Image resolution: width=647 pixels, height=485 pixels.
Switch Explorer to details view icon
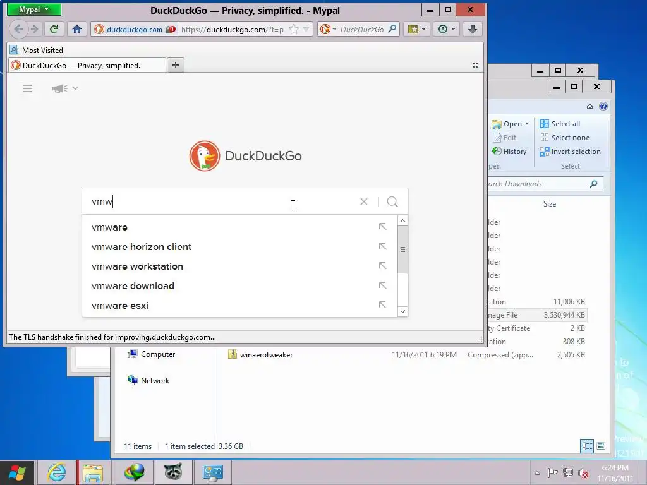coord(587,446)
